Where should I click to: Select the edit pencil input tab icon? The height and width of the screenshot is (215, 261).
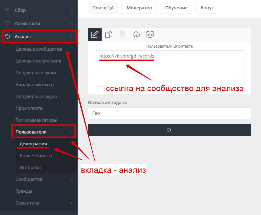click(95, 35)
